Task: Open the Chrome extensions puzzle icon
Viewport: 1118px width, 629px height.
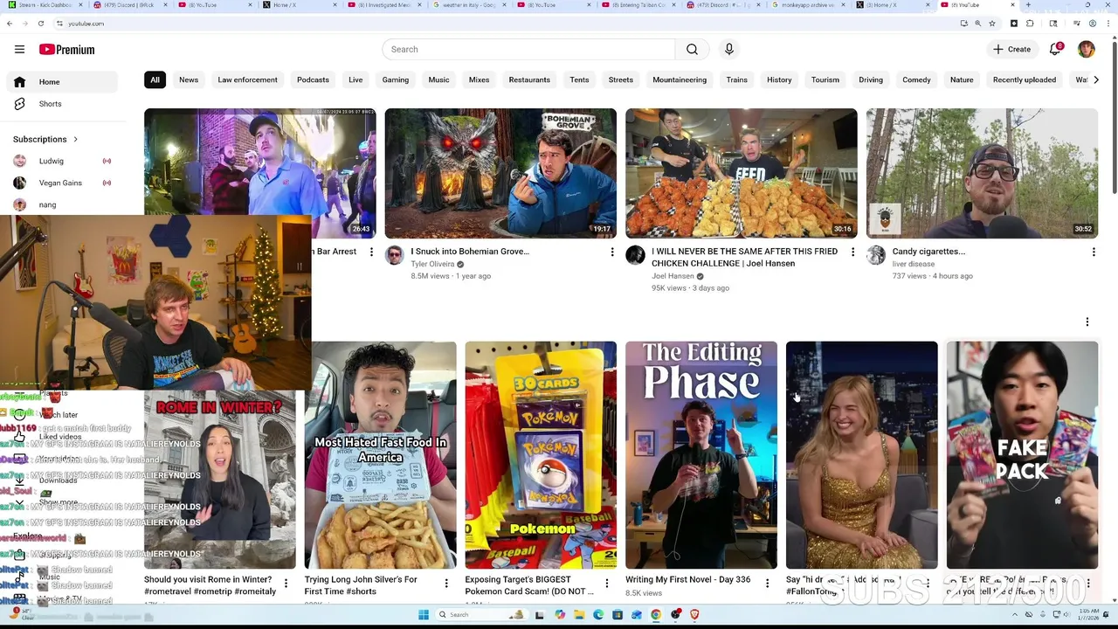Action: click(1030, 24)
